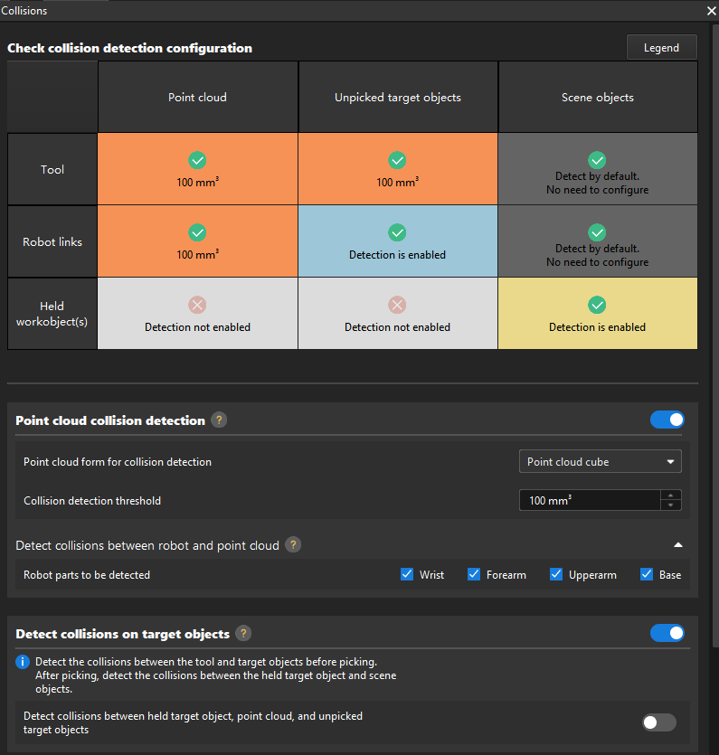The image size is (719, 755).
Task: Increase collision detection threshold with up arrow
Action: 670,495
